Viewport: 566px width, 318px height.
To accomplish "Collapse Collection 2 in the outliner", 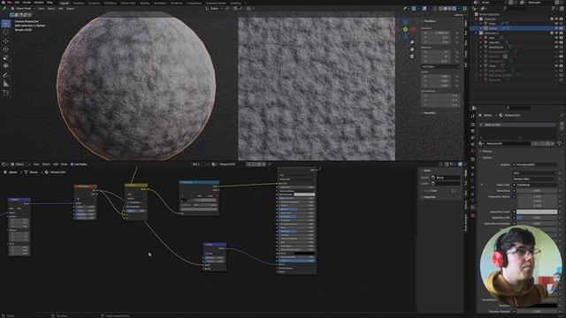I will tap(478, 33).
